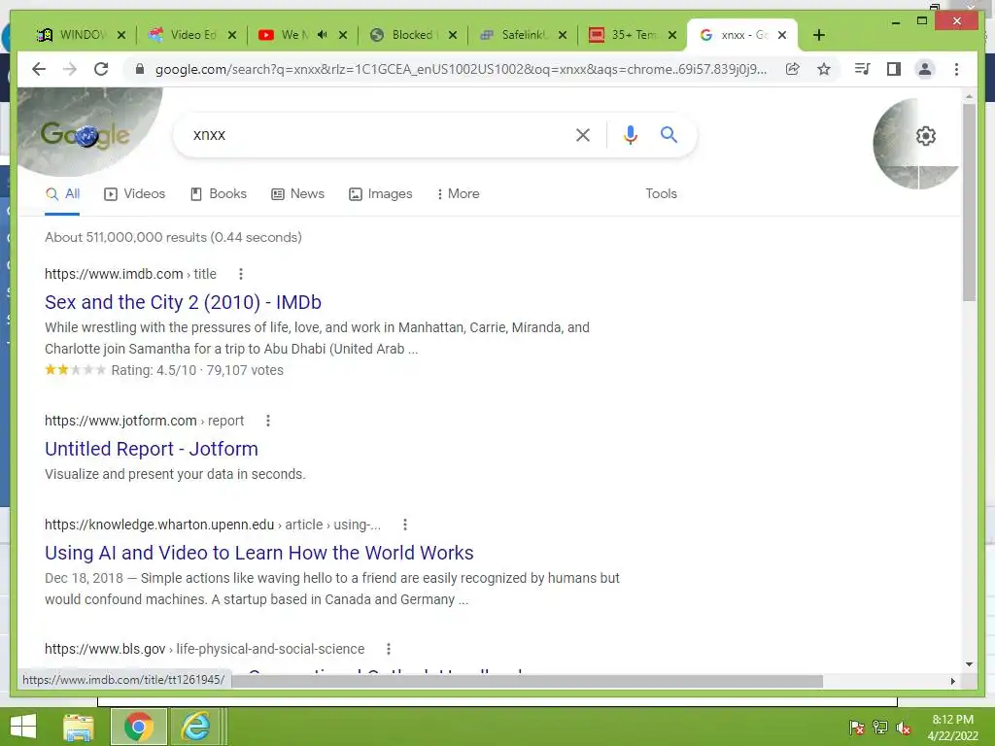995x746 pixels.
Task: Start voice search with the microphone
Action: (630, 135)
